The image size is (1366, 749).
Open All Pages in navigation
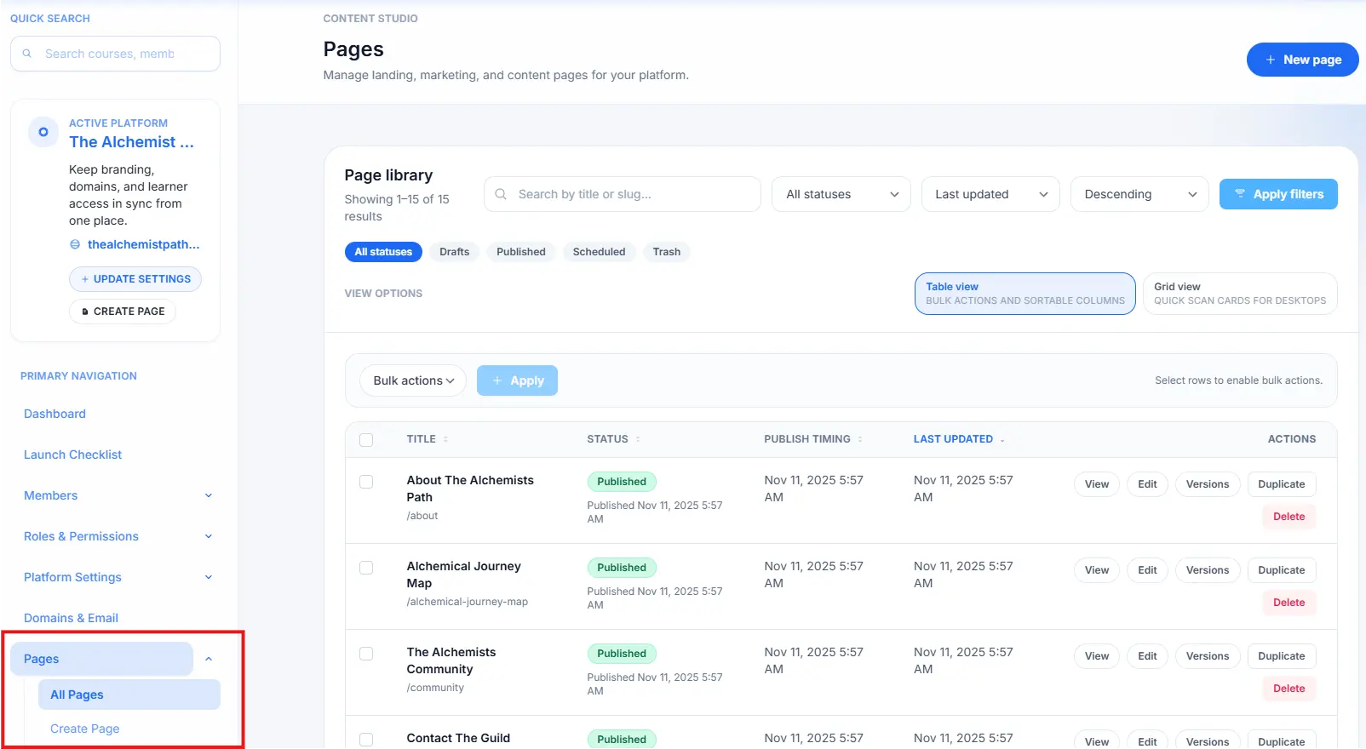coord(129,695)
